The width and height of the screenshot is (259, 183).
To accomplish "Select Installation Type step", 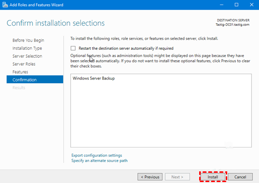I will 27,48.
